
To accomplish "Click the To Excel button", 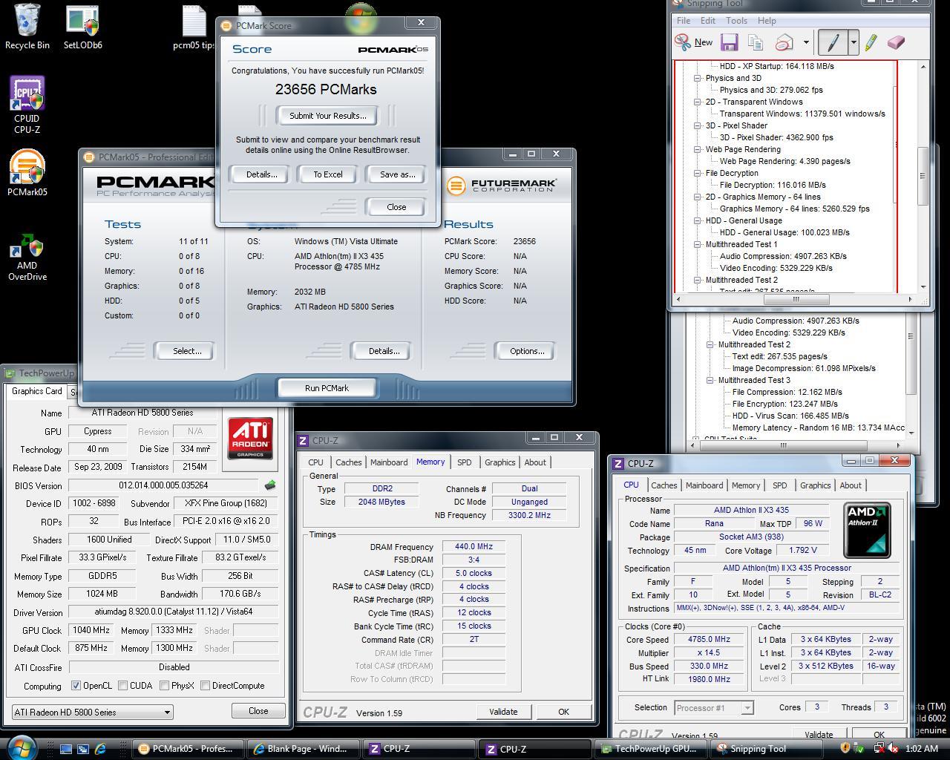I will (327, 174).
